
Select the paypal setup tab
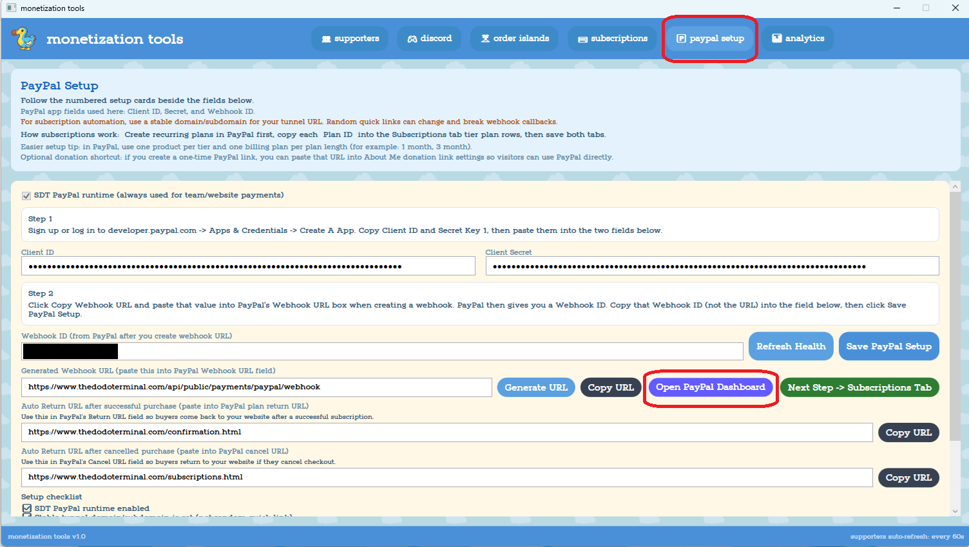(710, 39)
